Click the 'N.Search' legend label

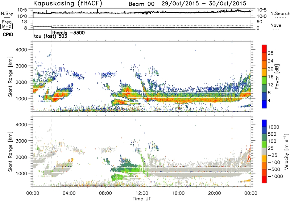[x=280, y=13]
